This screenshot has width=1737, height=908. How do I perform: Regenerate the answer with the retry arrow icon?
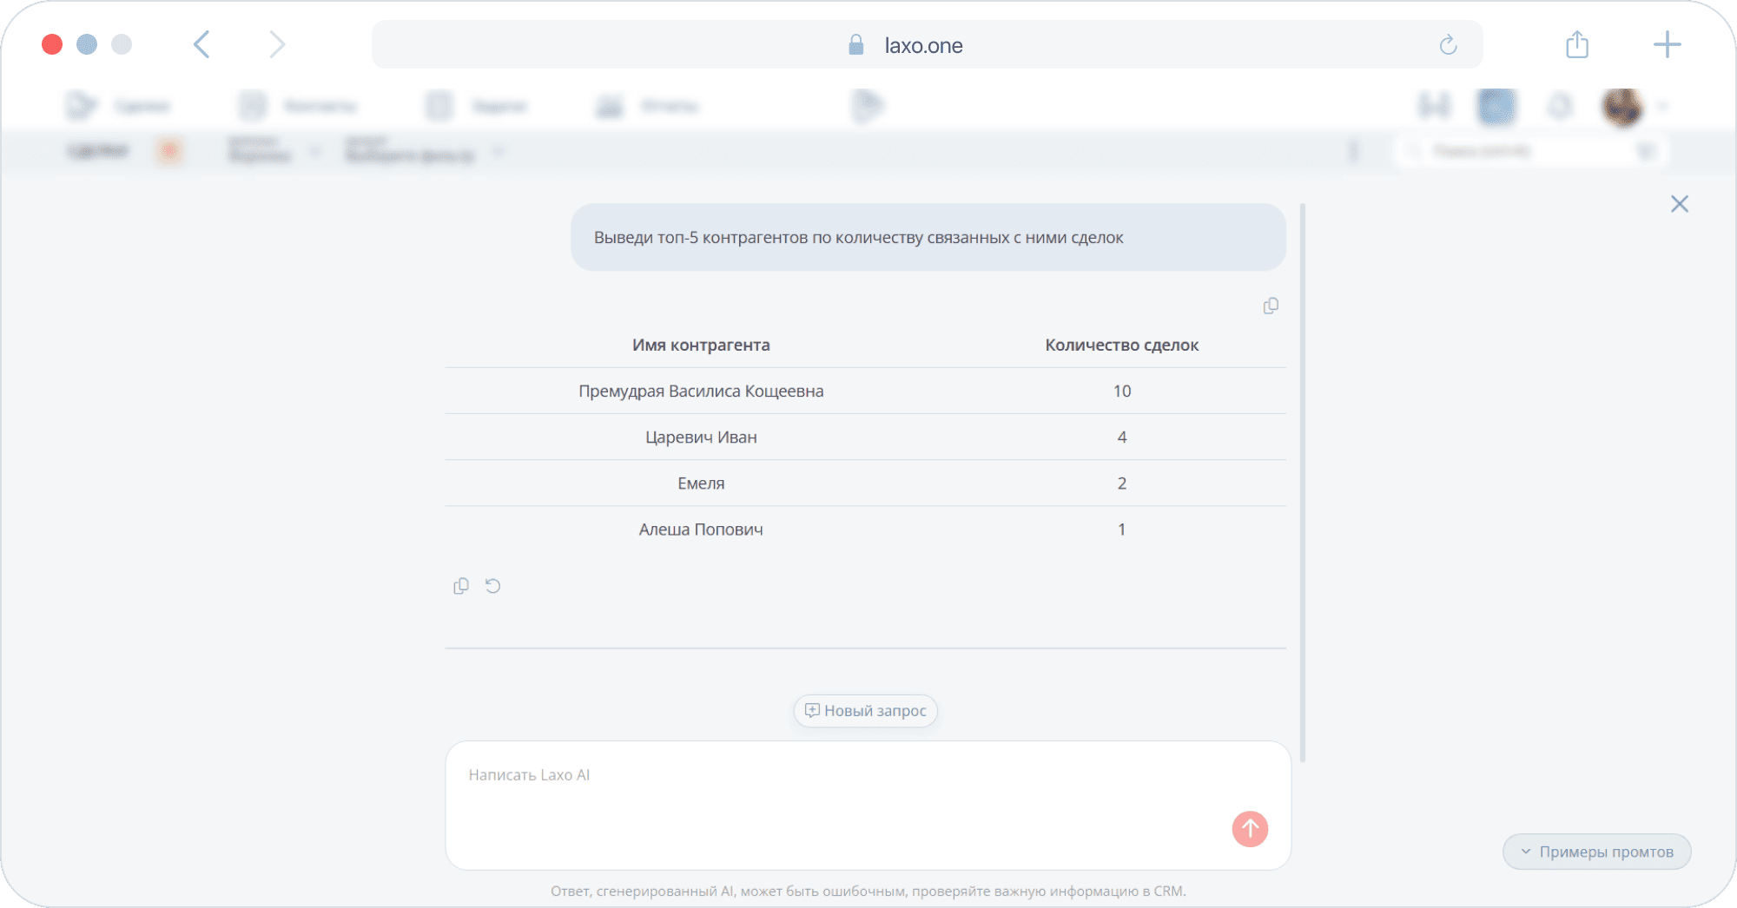(492, 586)
